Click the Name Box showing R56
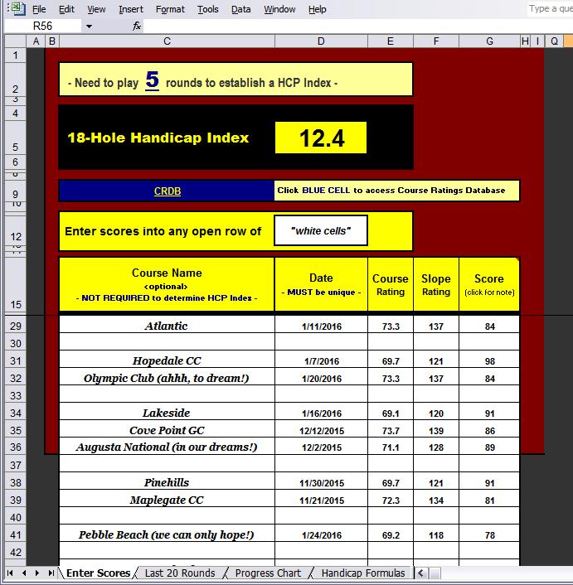Viewport: 573px width, 585px height. point(42,27)
